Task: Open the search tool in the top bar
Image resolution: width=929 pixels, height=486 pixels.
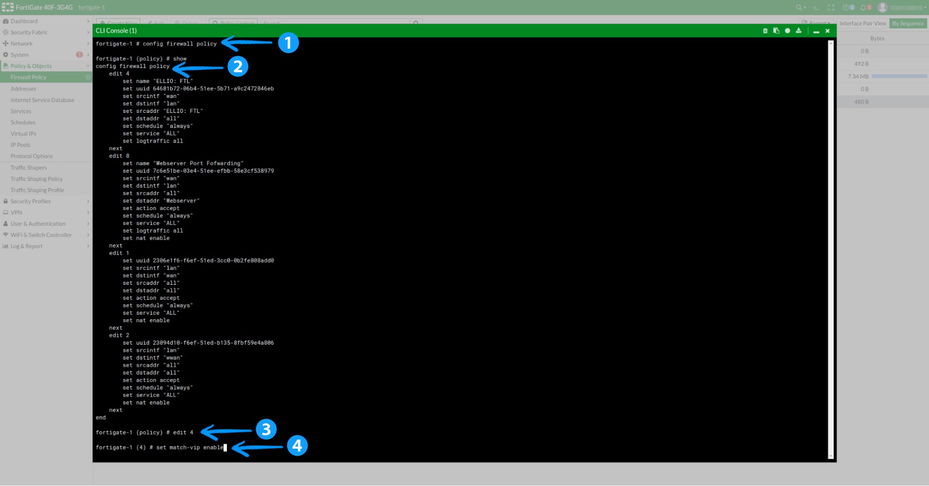Action: (x=798, y=7)
